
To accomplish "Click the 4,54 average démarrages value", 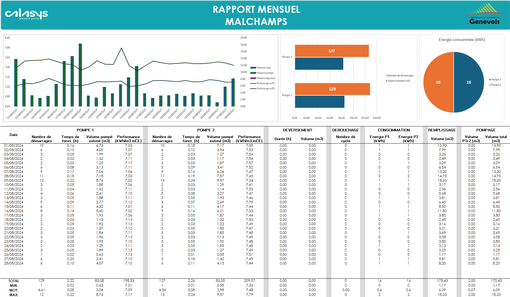I will pyautogui.click(x=162, y=290).
